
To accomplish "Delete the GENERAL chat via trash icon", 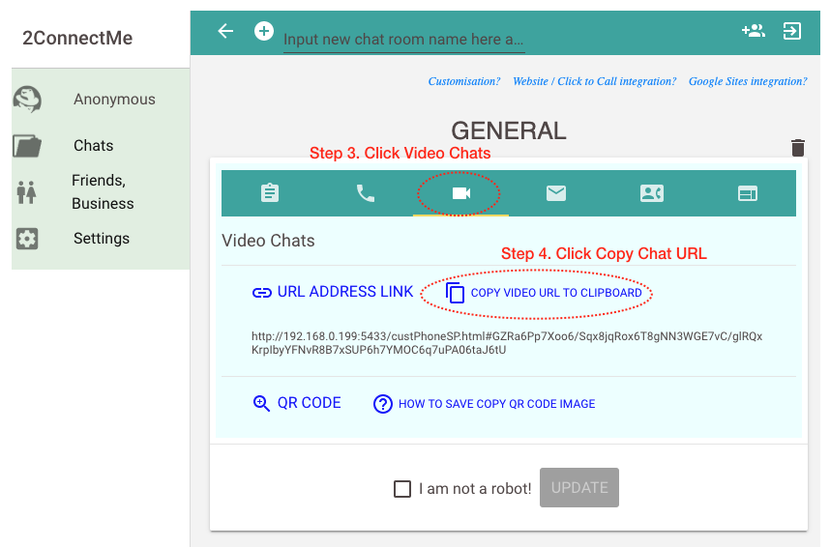I will pyautogui.click(x=798, y=148).
